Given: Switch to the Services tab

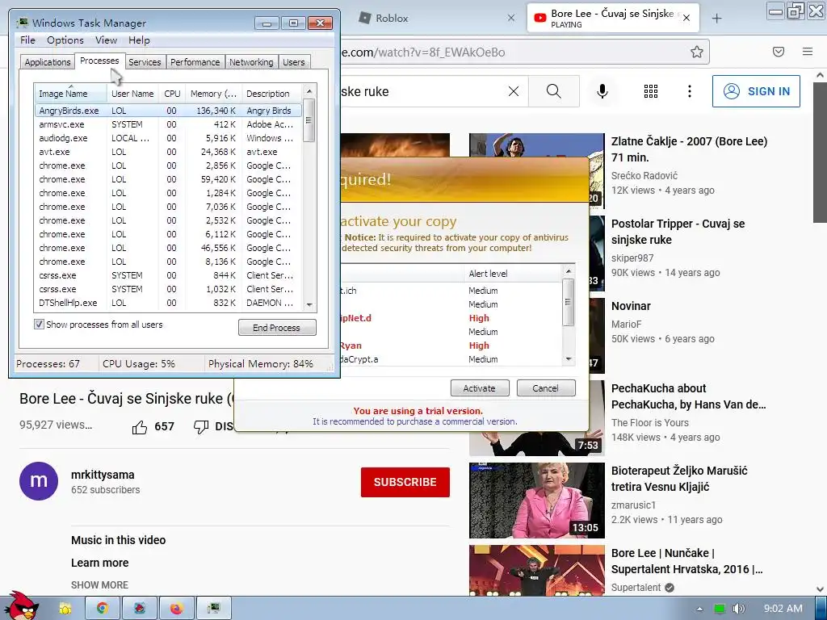Looking at the screenshot, I should pos(145,62).
